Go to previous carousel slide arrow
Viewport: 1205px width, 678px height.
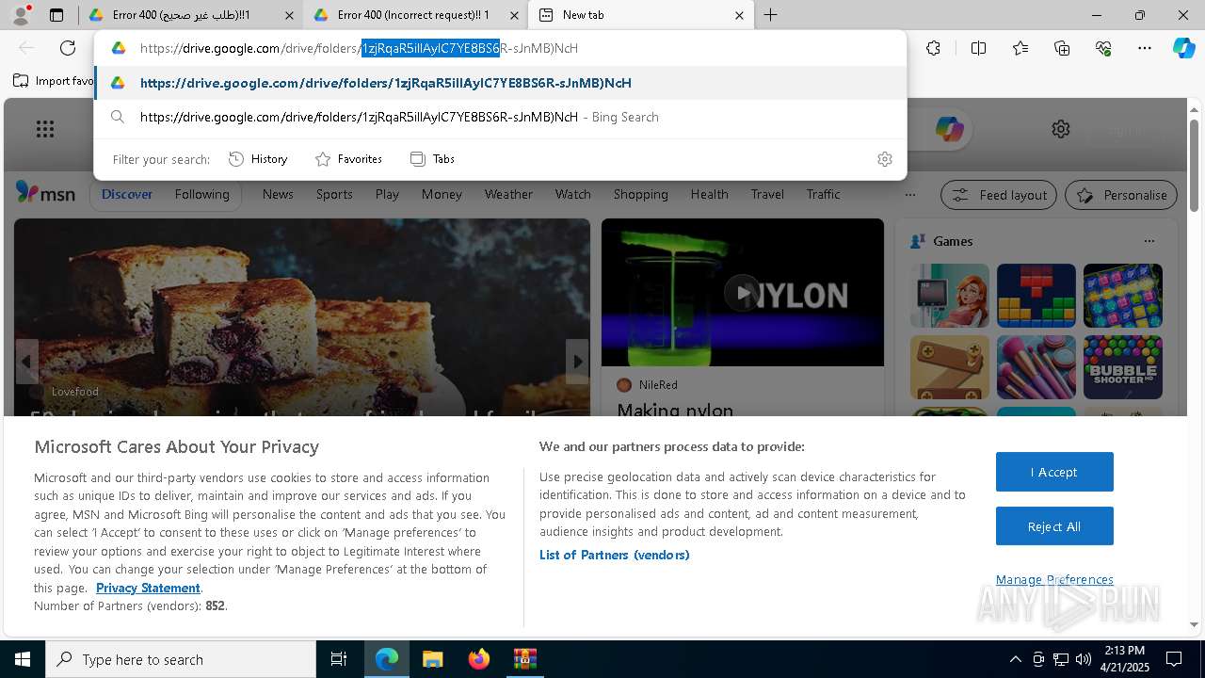[26, 362]
